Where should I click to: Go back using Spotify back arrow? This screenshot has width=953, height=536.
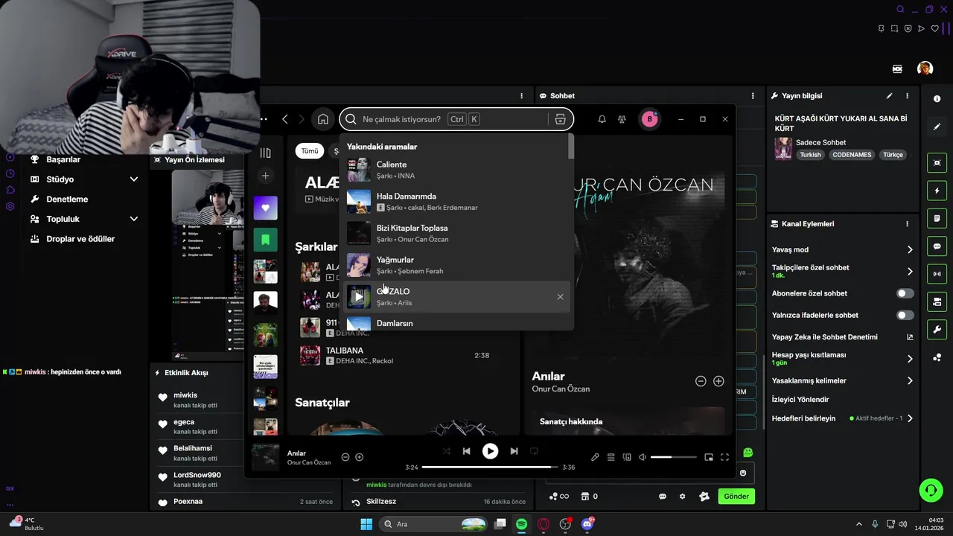coord(285,119)
